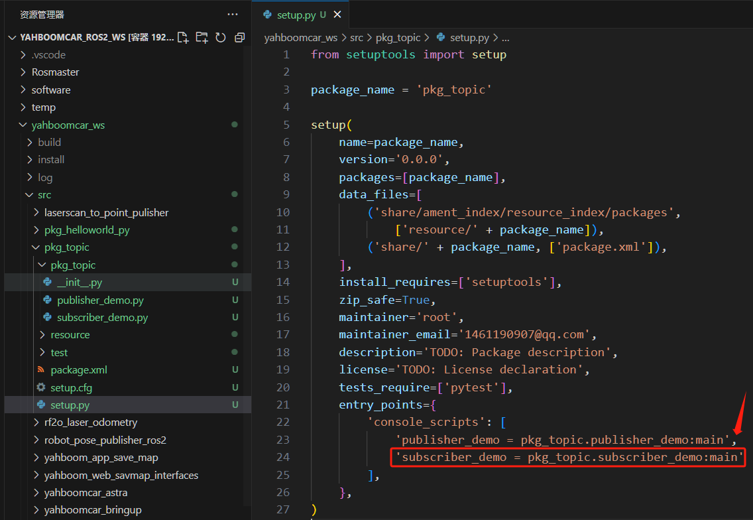
Task: Close the setup.py editor tab
Action: (x=337, y=15)
